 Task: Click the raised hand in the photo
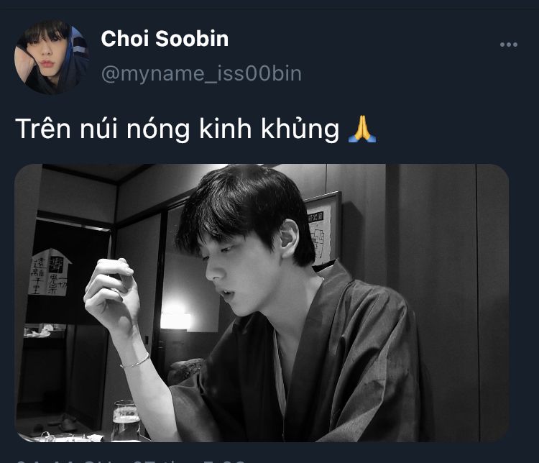tap(110, 293)
